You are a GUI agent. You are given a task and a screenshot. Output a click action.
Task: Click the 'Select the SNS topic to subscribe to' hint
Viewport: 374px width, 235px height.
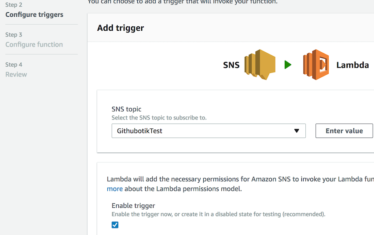(159, 118)
